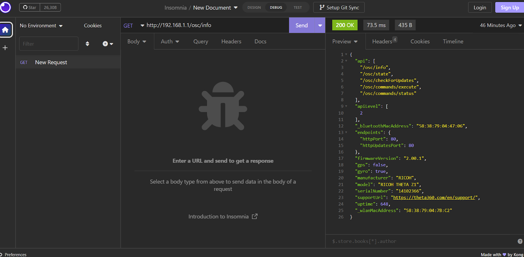This screenshot has width=524, height=257.
Task: Click the model "RICOH THETA Z1" value
Action: tap(398, 184)
